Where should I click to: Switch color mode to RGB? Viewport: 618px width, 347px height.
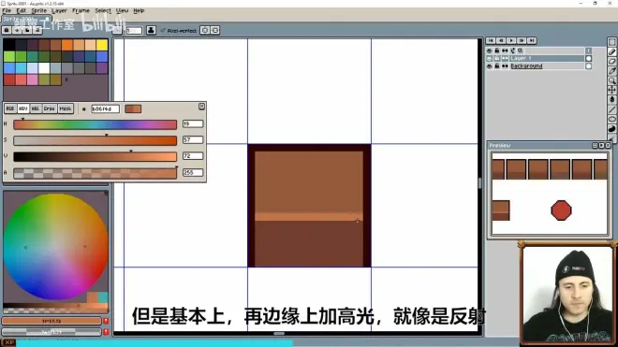10,108
